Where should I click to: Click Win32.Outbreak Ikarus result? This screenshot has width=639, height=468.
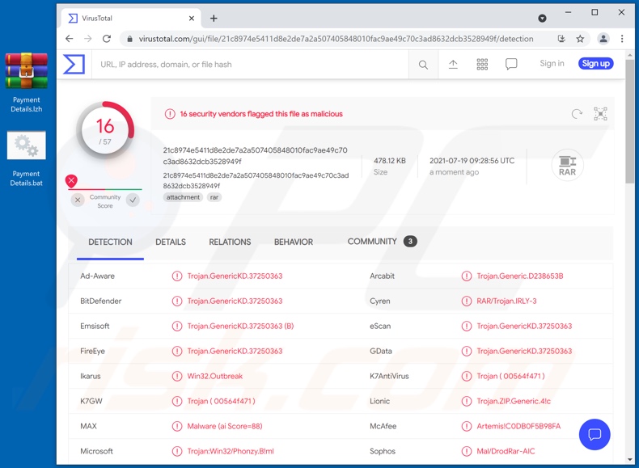215,376
